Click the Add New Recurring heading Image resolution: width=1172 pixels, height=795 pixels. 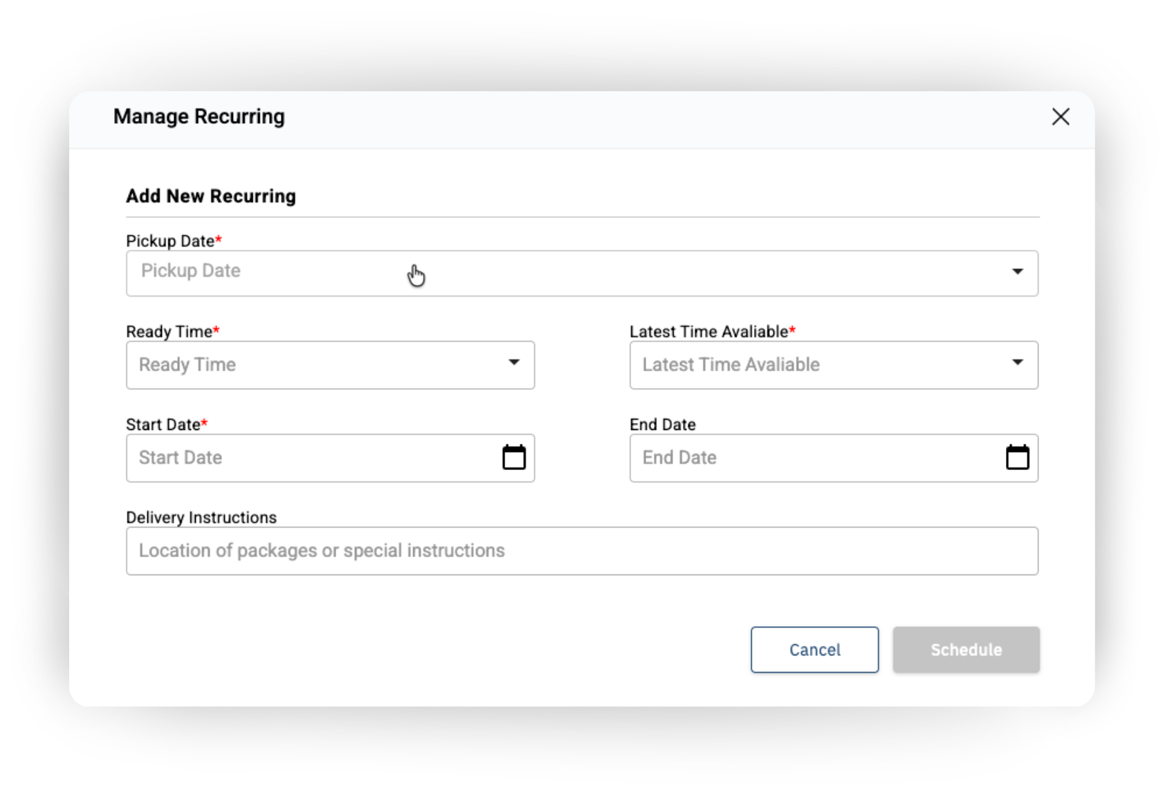point(211,196)
